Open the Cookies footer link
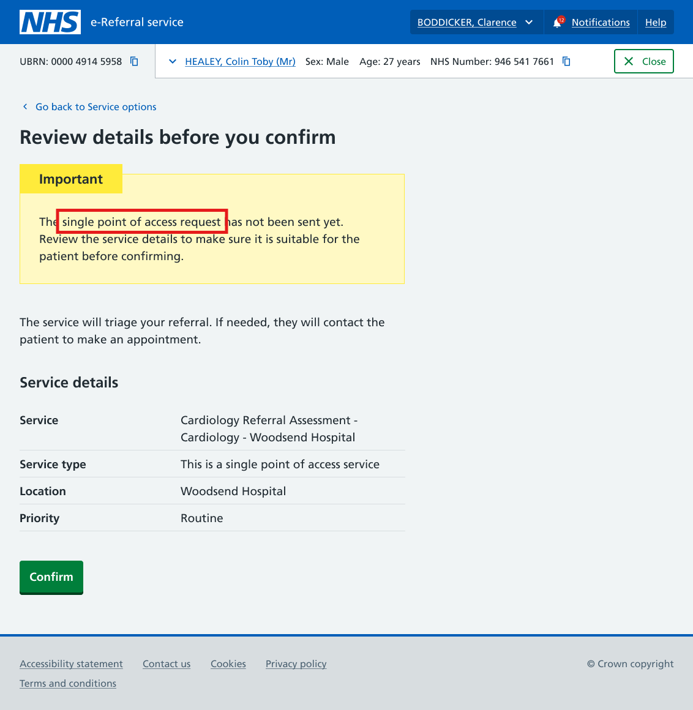 pos(228,664)
